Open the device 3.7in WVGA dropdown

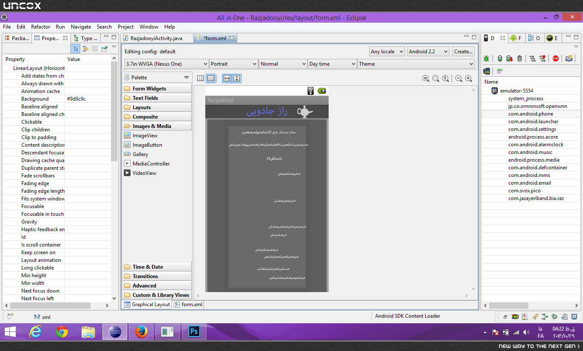pos(166,64)
